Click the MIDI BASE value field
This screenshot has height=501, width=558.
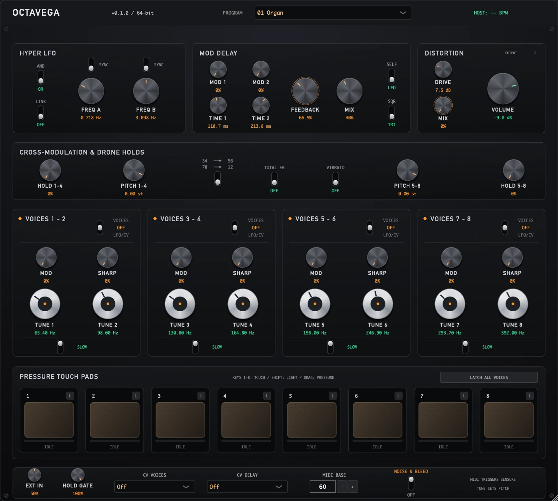pos(323,487)
